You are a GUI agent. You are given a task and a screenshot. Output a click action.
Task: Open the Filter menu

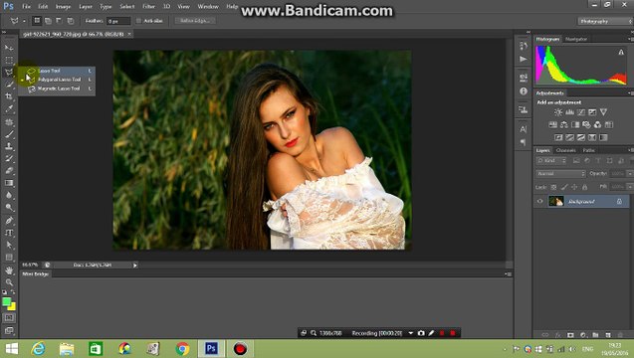pos(148,7)
